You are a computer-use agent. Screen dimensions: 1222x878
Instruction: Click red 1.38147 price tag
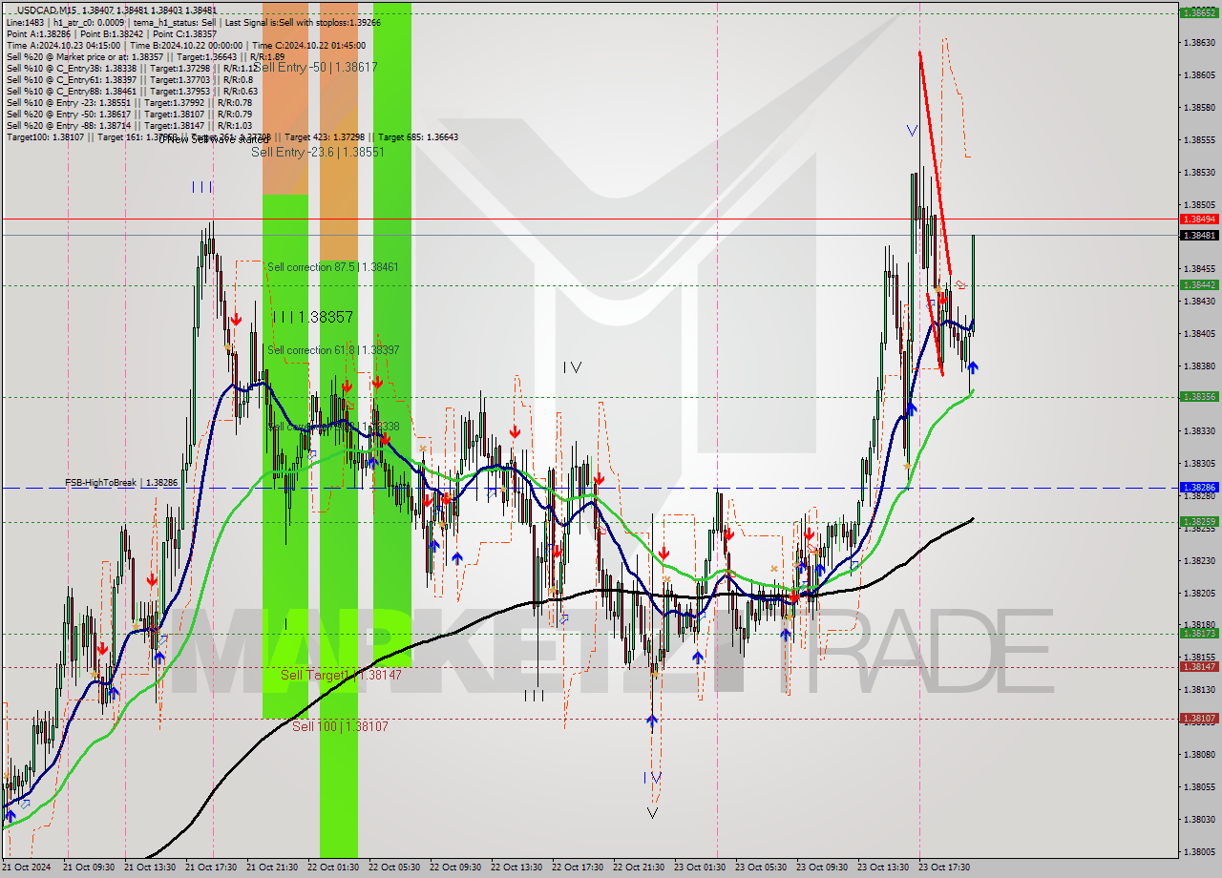click(x=1198, y=667)
